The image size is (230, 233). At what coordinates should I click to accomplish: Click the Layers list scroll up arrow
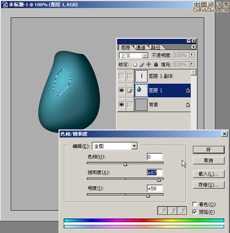pos(193,73)
